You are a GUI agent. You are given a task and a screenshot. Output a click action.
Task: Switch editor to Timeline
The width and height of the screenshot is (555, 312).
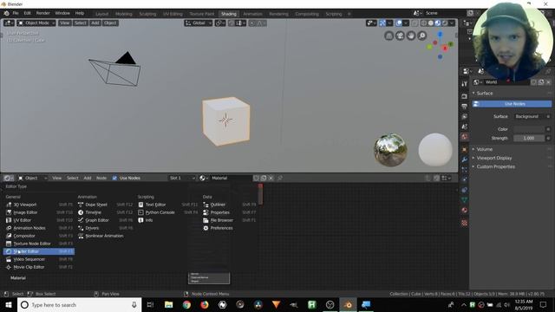point(105,212)
